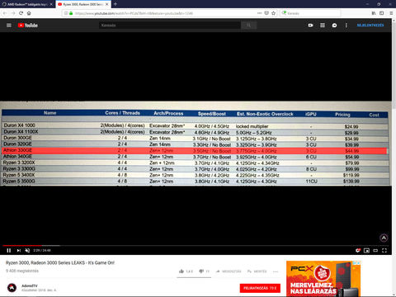Image resolution: width=396 pixels, height=297 pixels.
Task: Open the YouTube create video camera icon
Action: tap(310, 26)
